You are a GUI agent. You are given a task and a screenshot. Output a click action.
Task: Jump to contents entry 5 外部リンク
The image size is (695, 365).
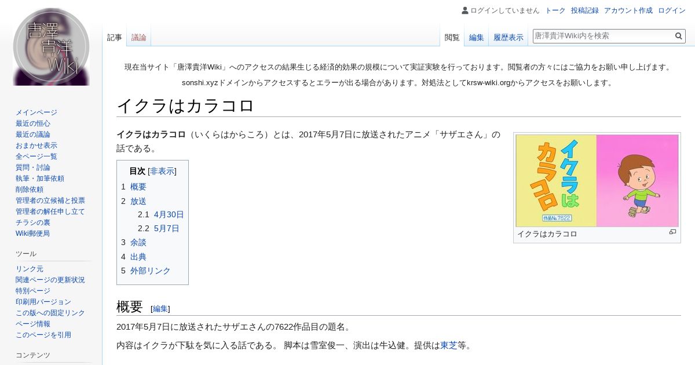point(146,271)
